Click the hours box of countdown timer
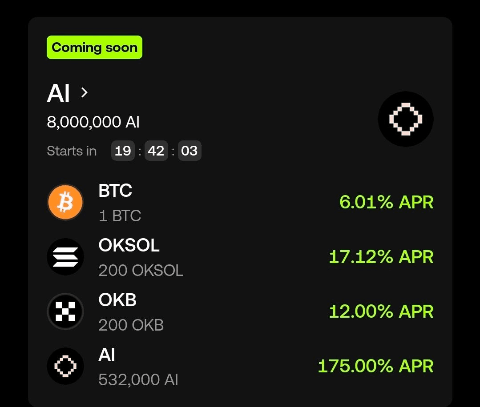The height and width of the screenshot is (407, 480). click(123, 151)
